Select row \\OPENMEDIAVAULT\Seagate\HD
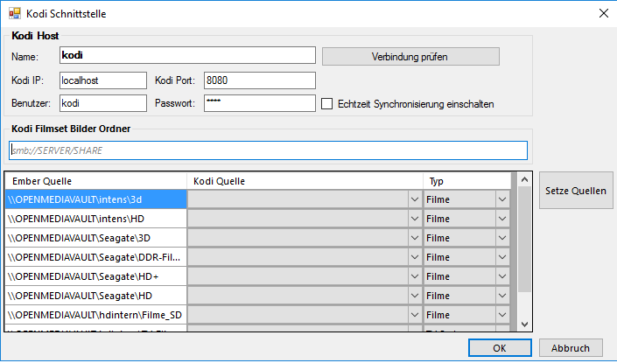The width and height of the screenshot is (617, 363). [95, 296]
